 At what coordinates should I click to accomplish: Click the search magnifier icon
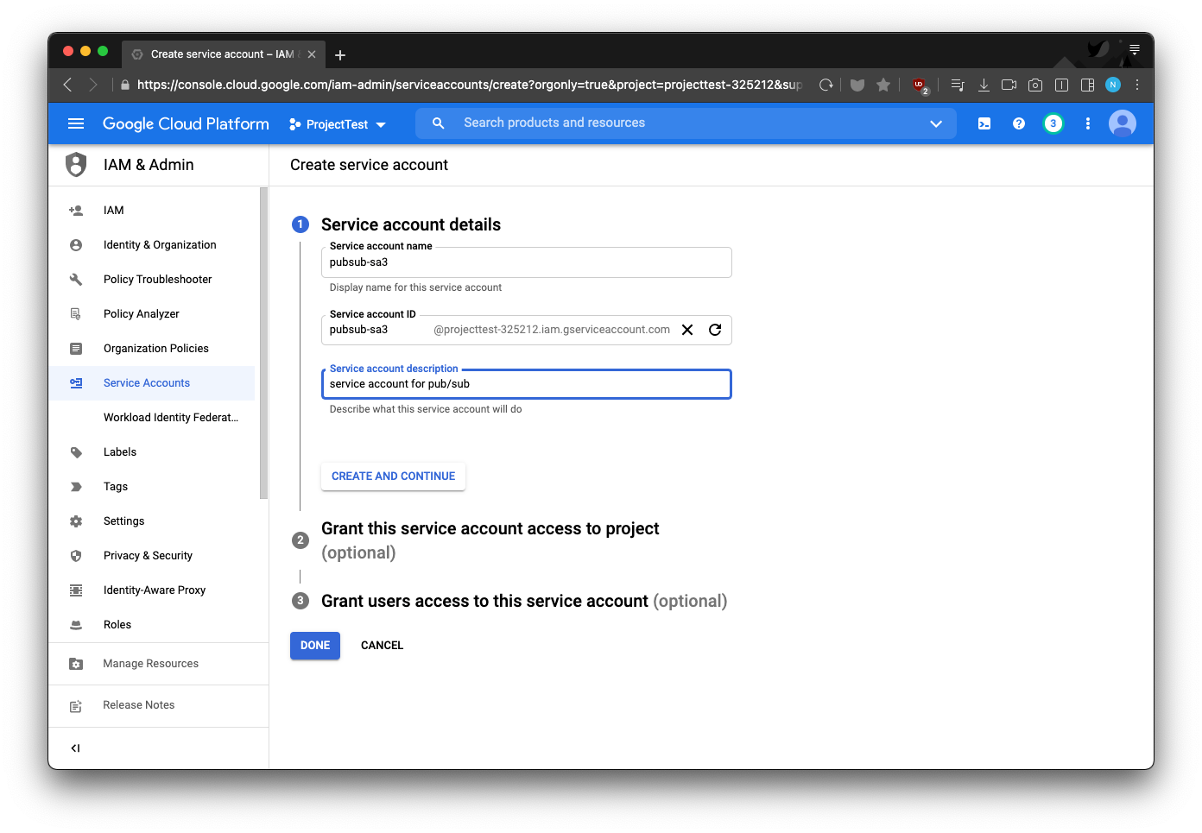click(x=439, y=123)
